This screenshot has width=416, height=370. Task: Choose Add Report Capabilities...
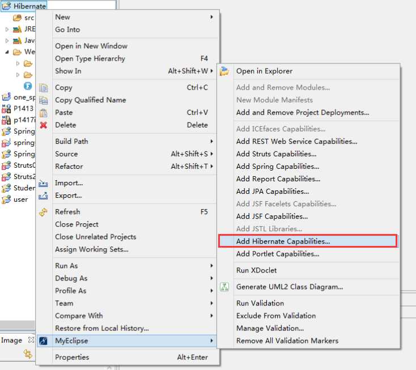pyautogui.click(x=308, y=178)
